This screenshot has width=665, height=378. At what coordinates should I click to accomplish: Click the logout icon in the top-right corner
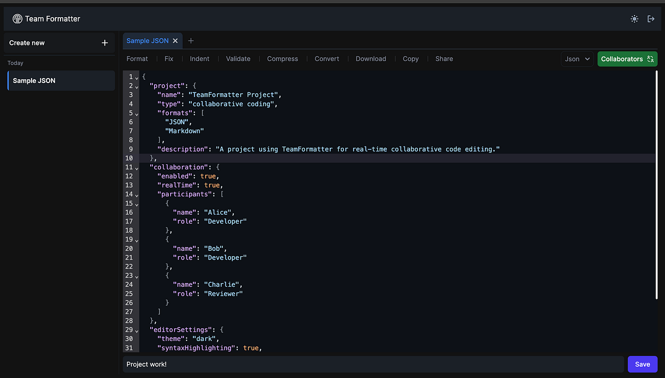coord(651,18)
